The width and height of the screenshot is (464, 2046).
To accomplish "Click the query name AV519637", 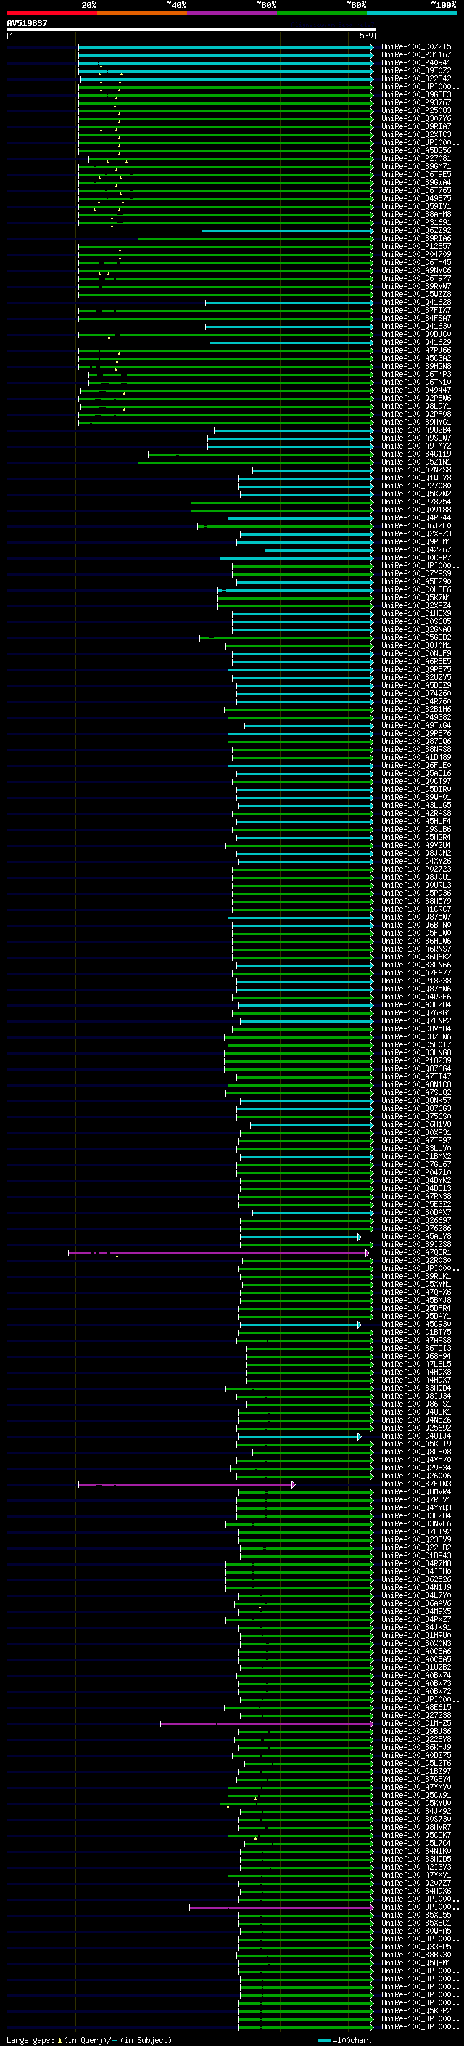I will 27,24.
